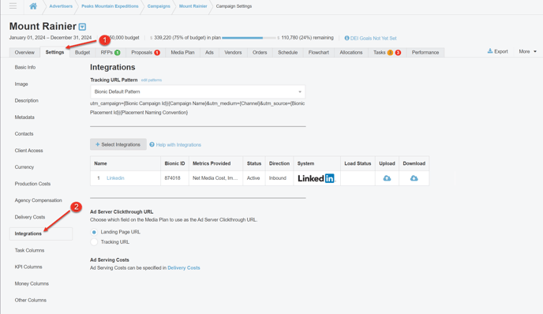Click the RFPs green badge
This screenshot has height=314, width=543.
[x=118, y=53]
